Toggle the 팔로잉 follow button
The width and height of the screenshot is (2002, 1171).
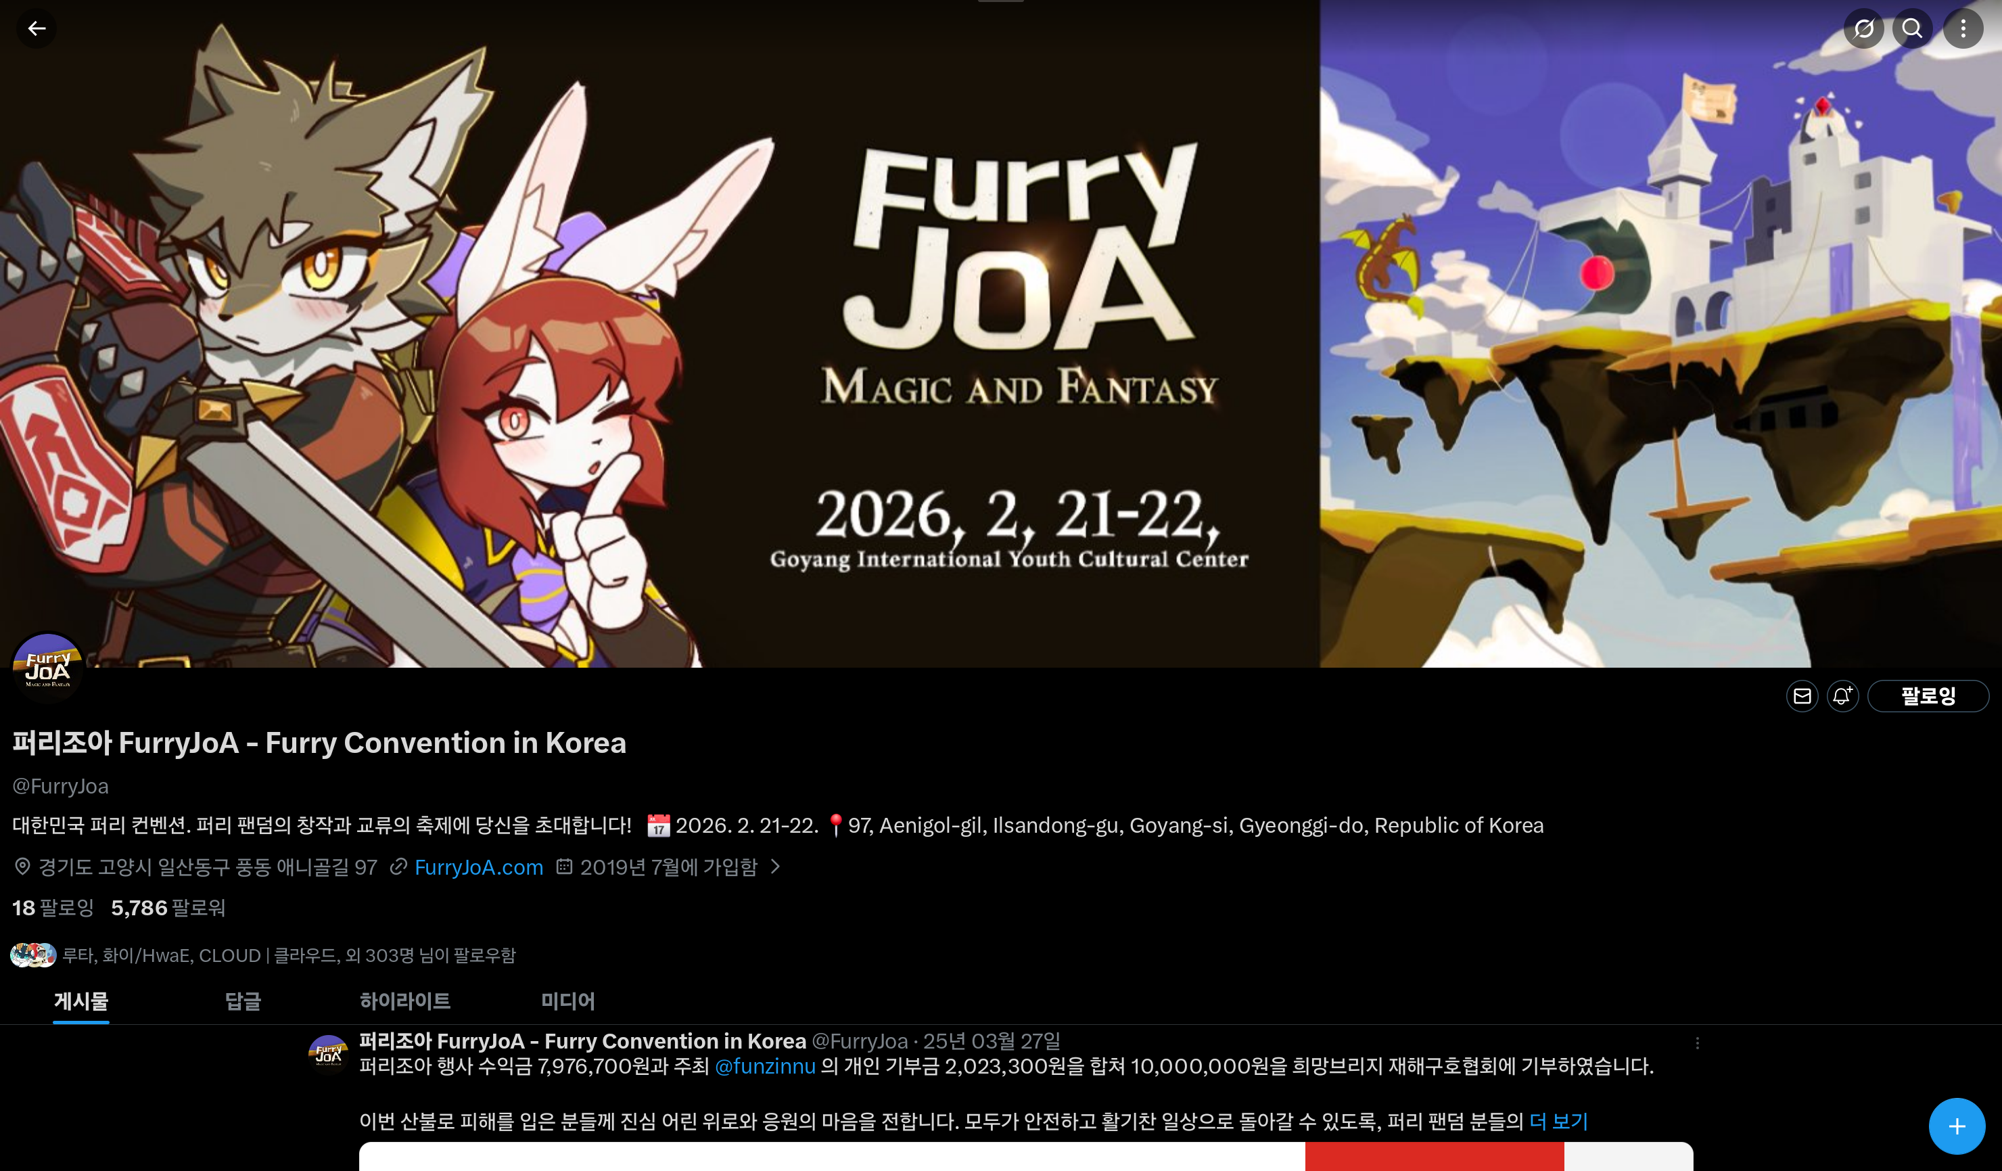(1928, 696)
